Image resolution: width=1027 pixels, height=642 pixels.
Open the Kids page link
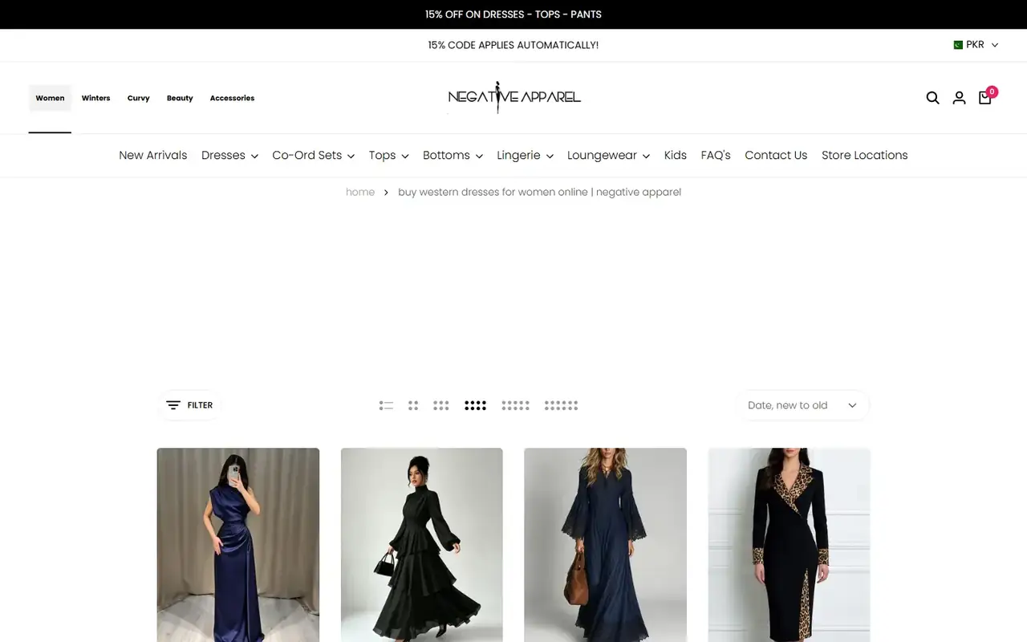676,156
